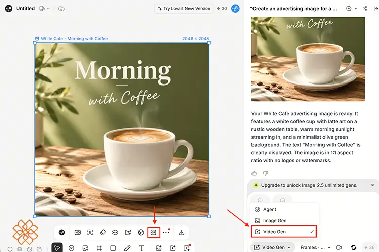
Task: Collapse the chat panel with arrow icon
Action: click(376, 9)
